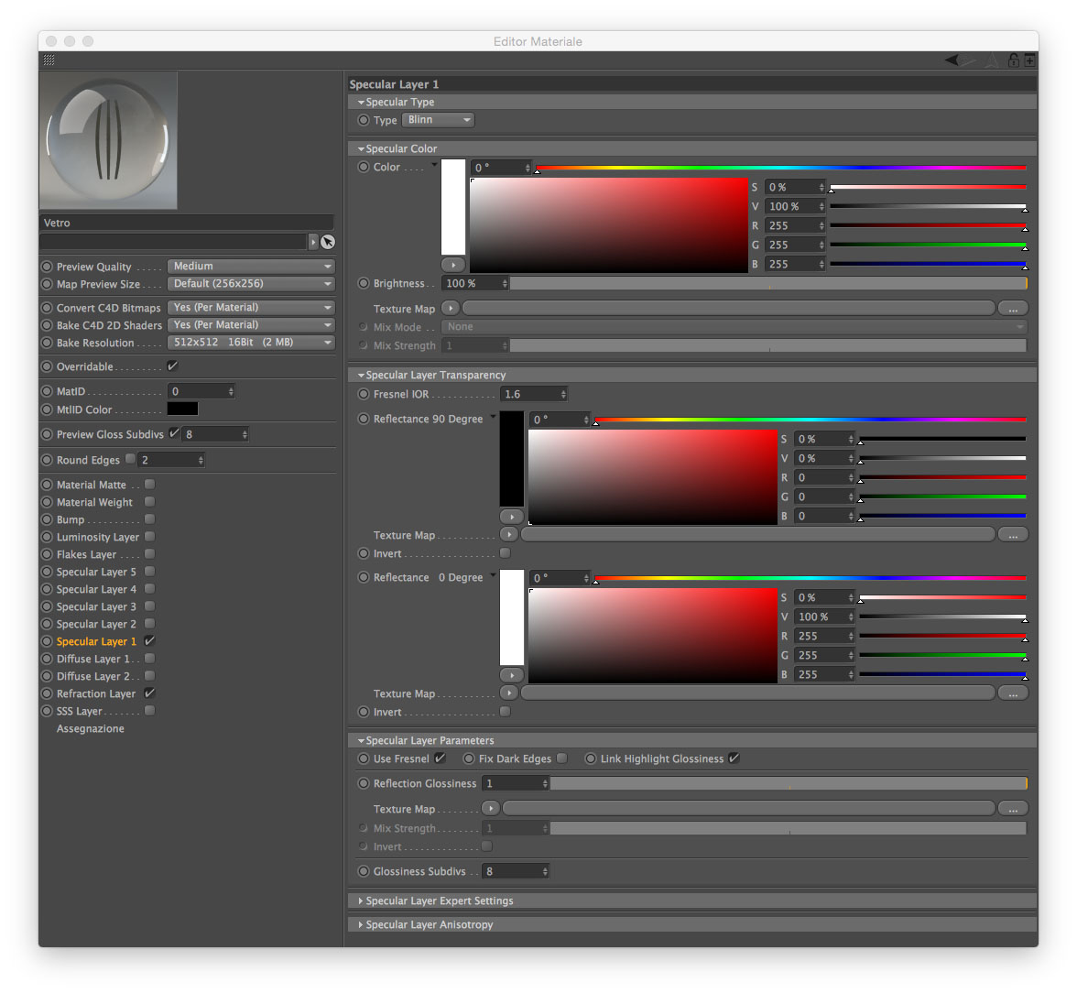Click the back arrow navigation icon

pos(952,60)
